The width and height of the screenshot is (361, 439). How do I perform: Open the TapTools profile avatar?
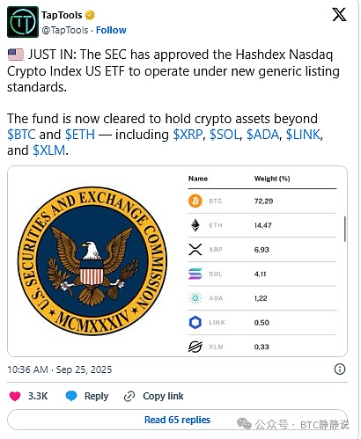coord(23,22)
